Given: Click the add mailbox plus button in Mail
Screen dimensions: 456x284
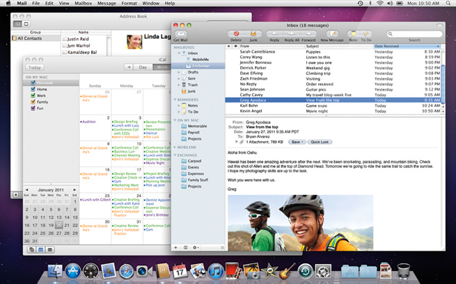Looking at the screenshot, I should click(175, 247).
